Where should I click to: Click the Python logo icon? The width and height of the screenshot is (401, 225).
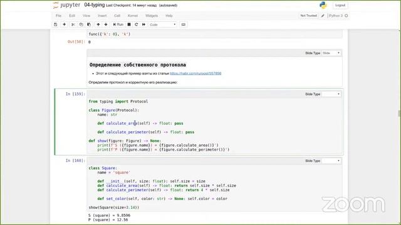tap(323, 5)
